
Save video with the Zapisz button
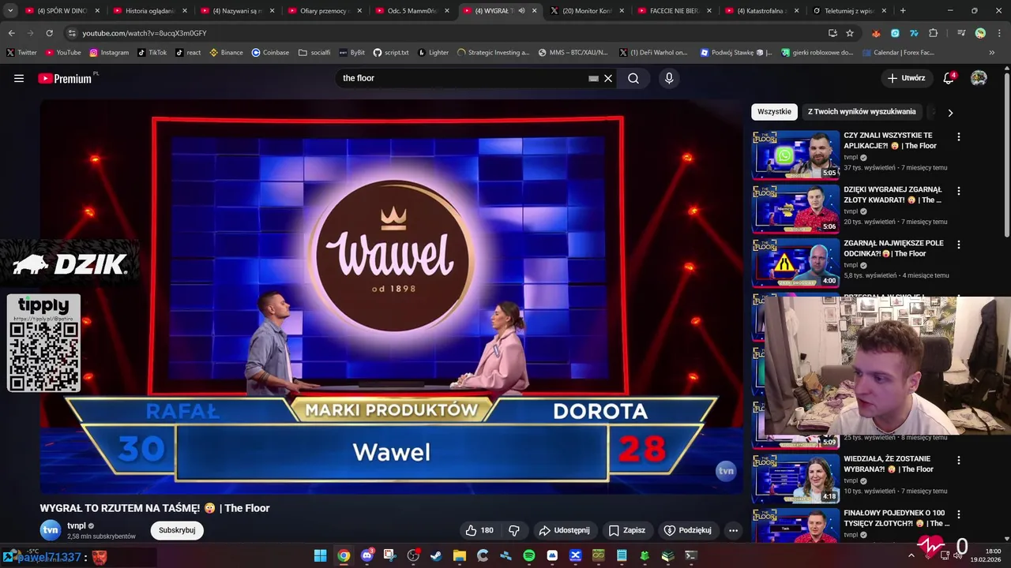point(627,530)
